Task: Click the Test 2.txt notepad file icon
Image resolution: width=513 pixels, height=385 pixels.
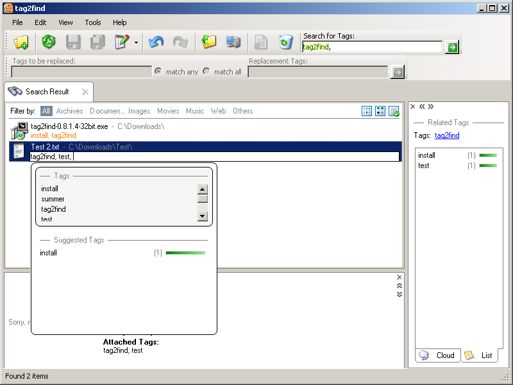Action: point(19,151)
